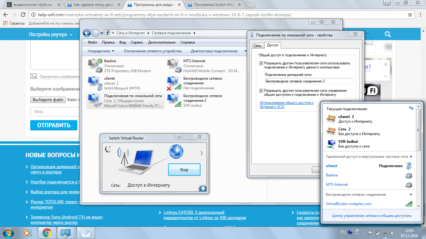Switch to видеохостинг clipiki.ru browser tab
The height and width of the screenshot is (239, 426).
coord(33,5)
